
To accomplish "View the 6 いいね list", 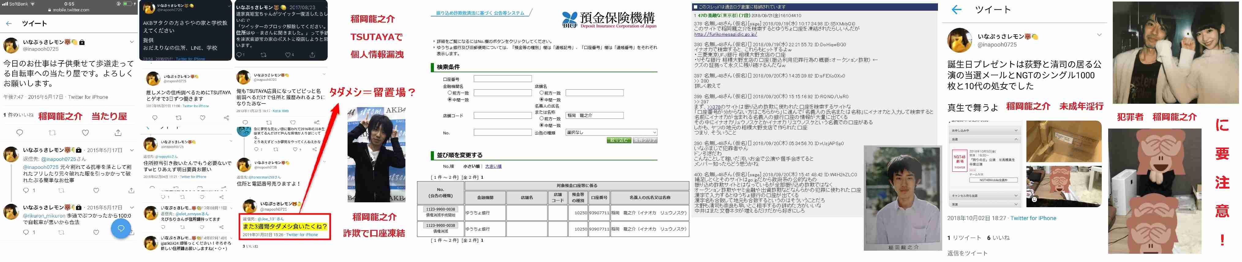I will tap(999, 238).
